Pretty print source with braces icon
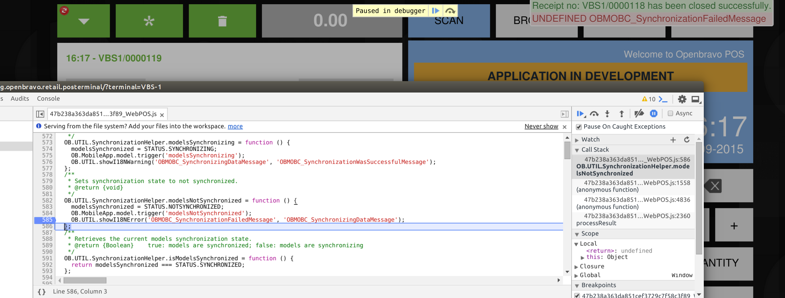This screenshot has height=298, width=785. (42, 292)
